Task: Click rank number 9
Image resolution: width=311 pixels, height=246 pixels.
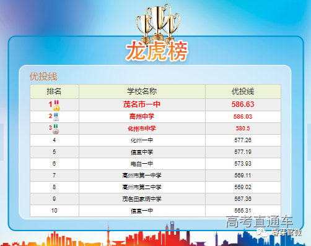Action: (54, 199)
